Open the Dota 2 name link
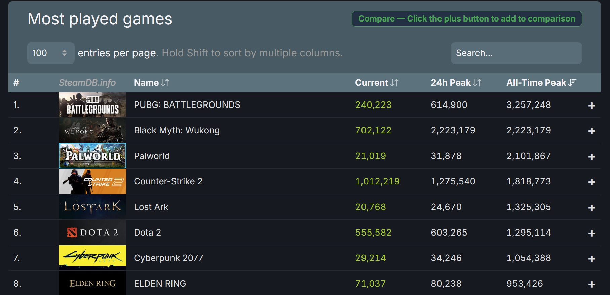The height and width of the screenshot is (295, 610). 147,233
